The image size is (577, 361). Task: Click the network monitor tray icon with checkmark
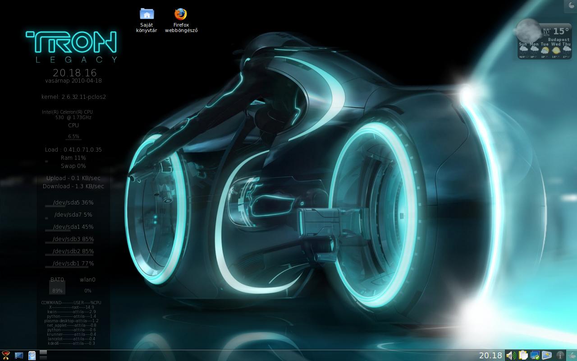[x=535, y=356]
